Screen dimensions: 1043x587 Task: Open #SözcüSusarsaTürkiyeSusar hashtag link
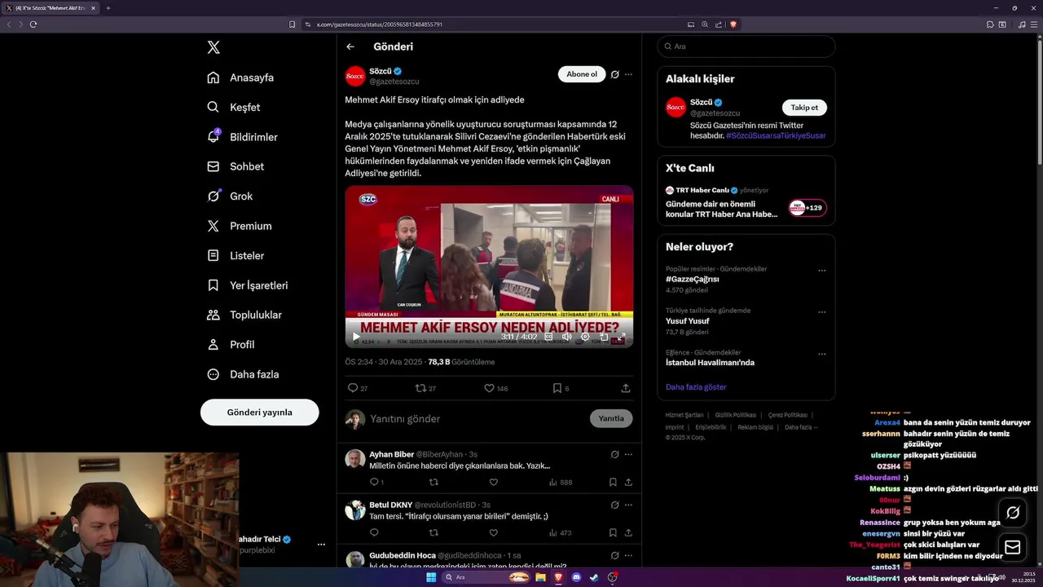[776, 135]
